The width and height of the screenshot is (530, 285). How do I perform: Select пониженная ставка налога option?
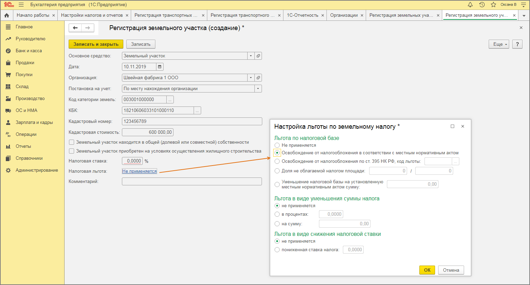tap(277, 250)
